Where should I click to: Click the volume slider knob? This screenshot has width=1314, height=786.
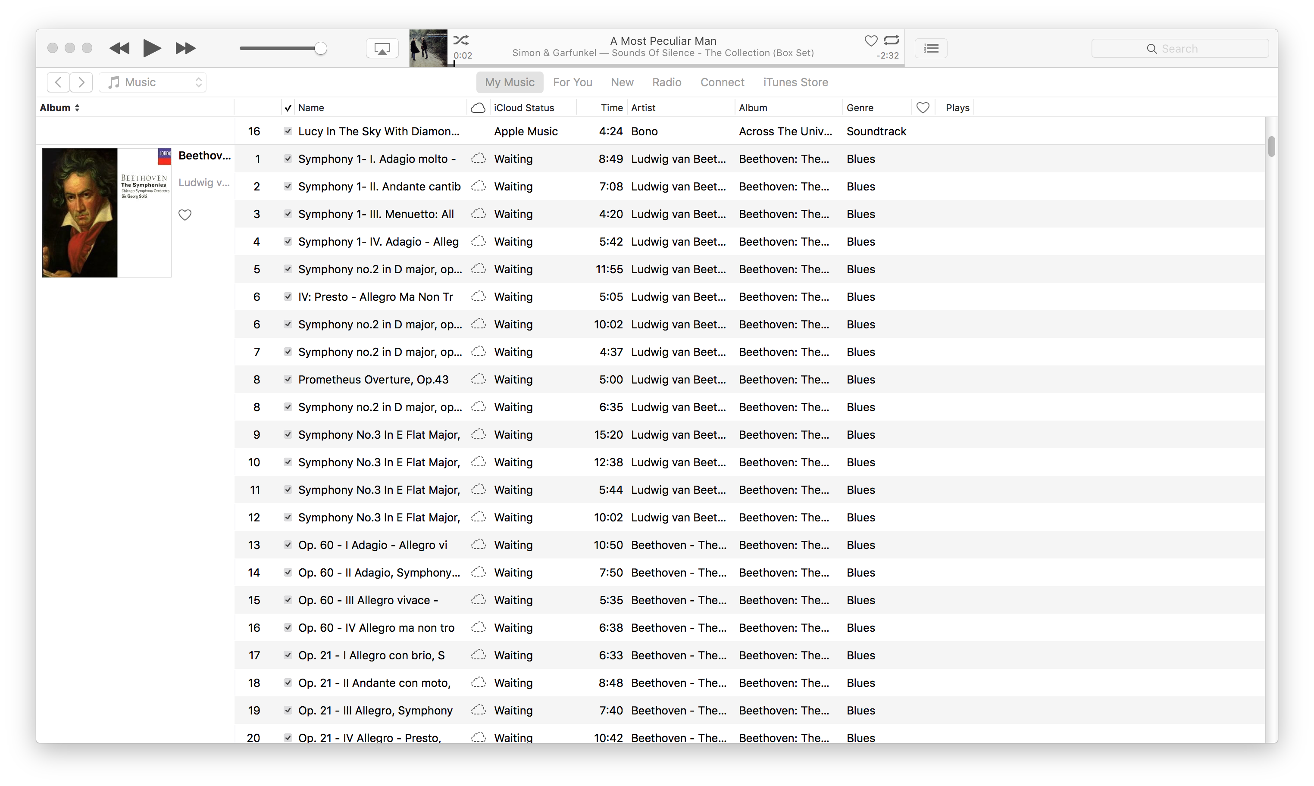[x=321, y=48]
